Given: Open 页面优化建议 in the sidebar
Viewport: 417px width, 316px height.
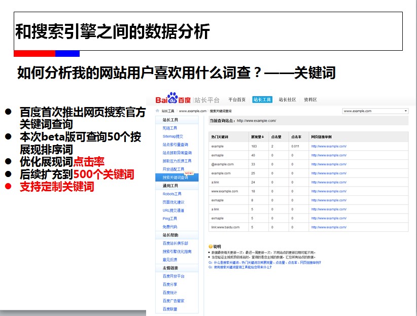Looking at the screenshot, I should tap(173, 202).
